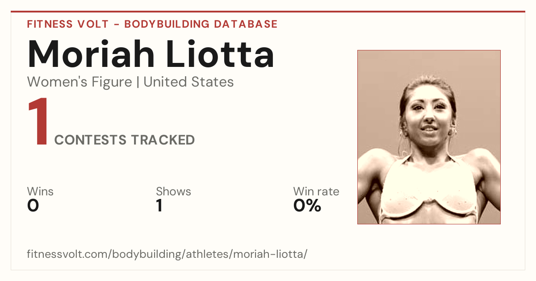Click the shows value 1
Image resolution: width=536 pixels, height=281 pixels.
click(159, 206)
